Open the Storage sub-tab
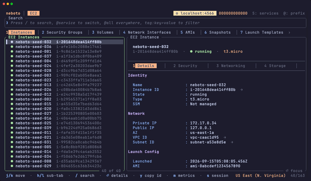The height and width of the screenshot is (181, 311). 275,66
